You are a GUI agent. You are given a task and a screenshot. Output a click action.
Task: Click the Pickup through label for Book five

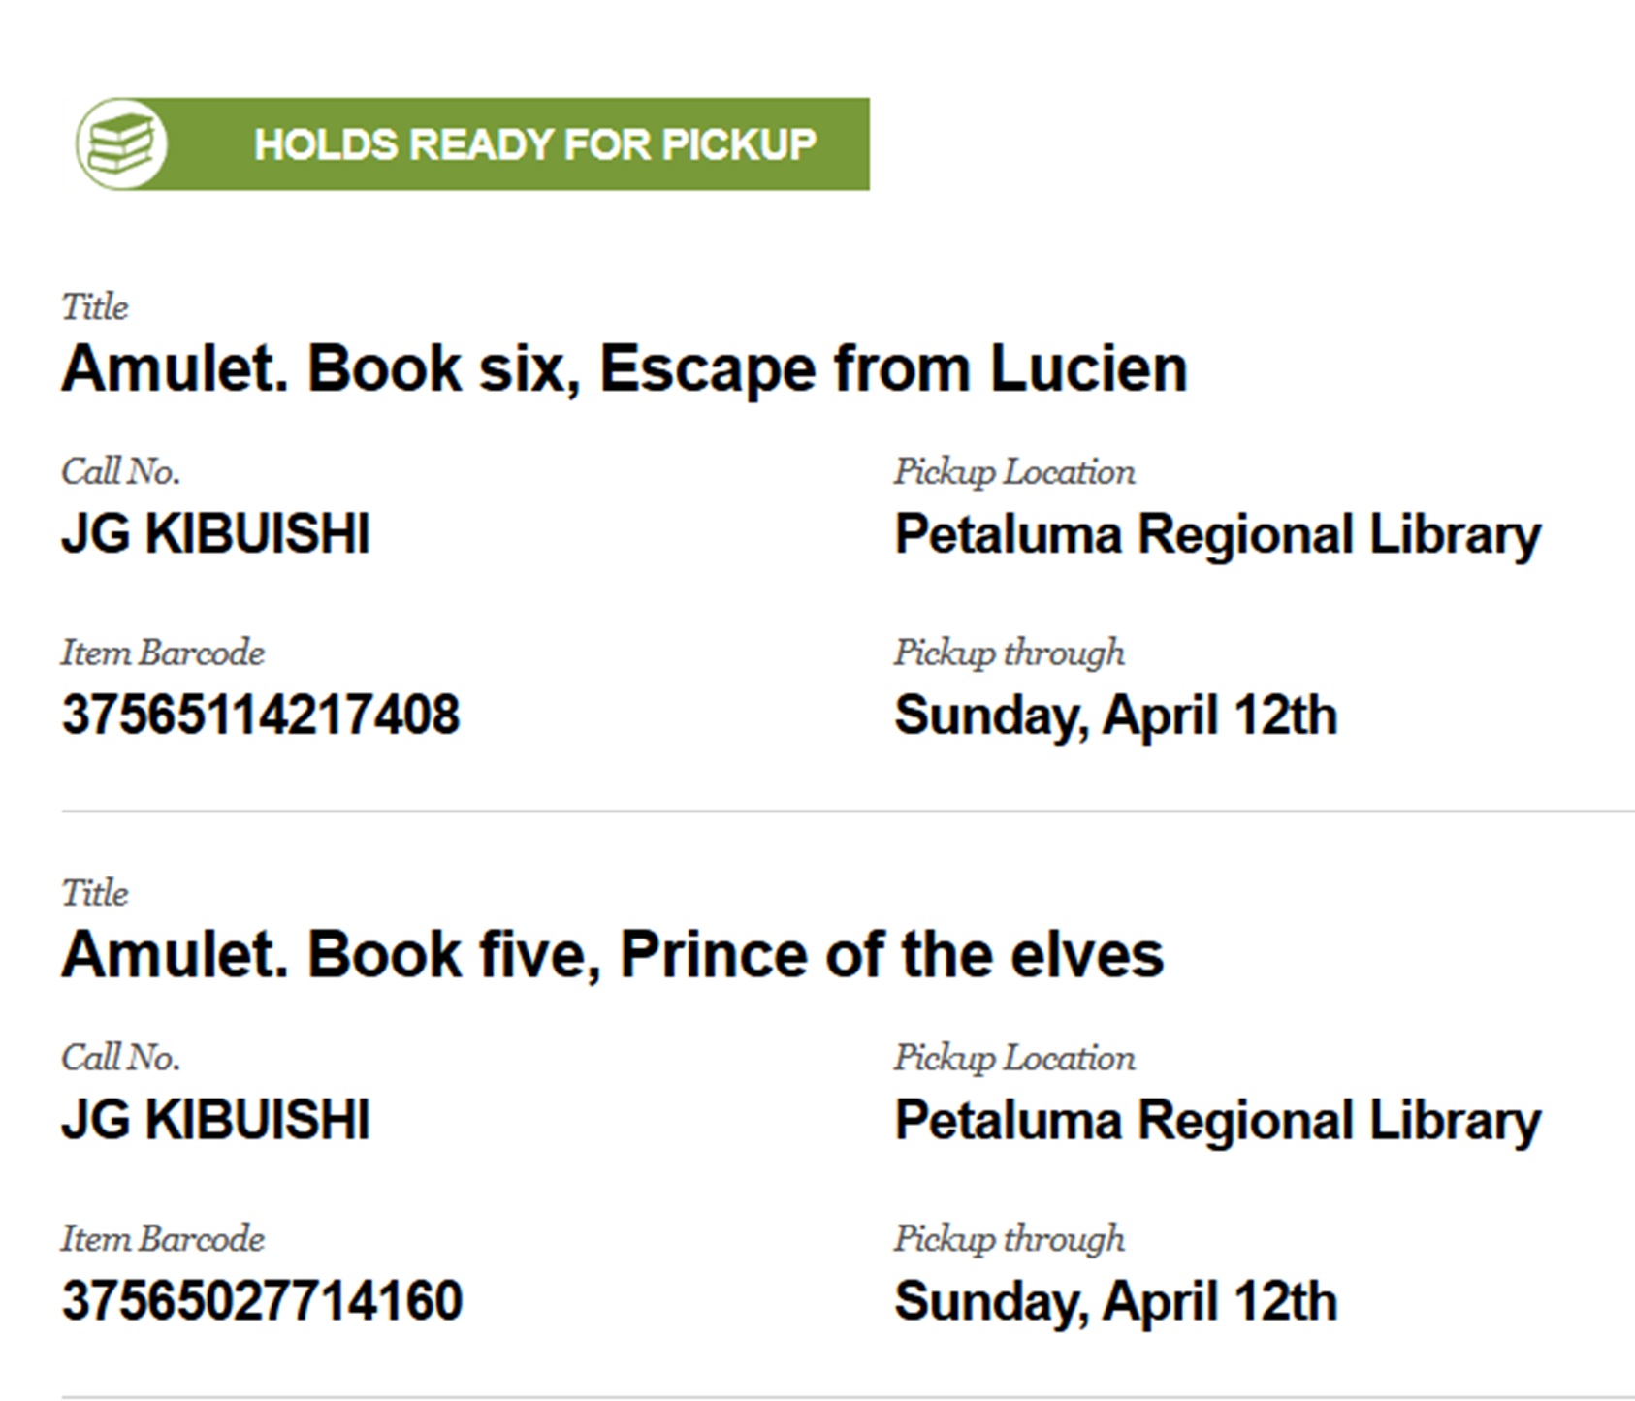click(x=1009, y=1239)
